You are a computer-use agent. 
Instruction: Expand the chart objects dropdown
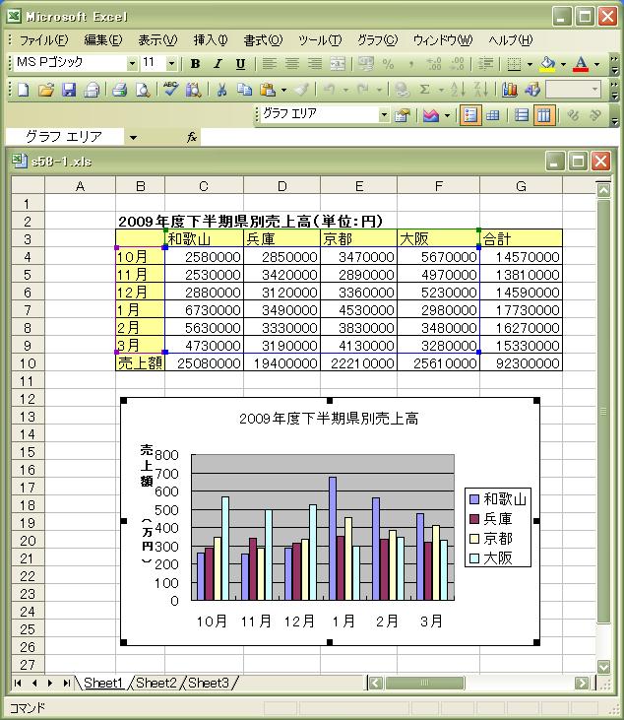(x=384, y=115)
